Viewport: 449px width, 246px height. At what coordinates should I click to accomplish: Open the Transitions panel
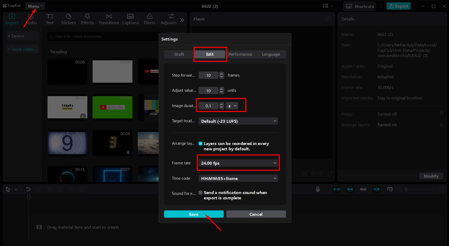(109, 19)
